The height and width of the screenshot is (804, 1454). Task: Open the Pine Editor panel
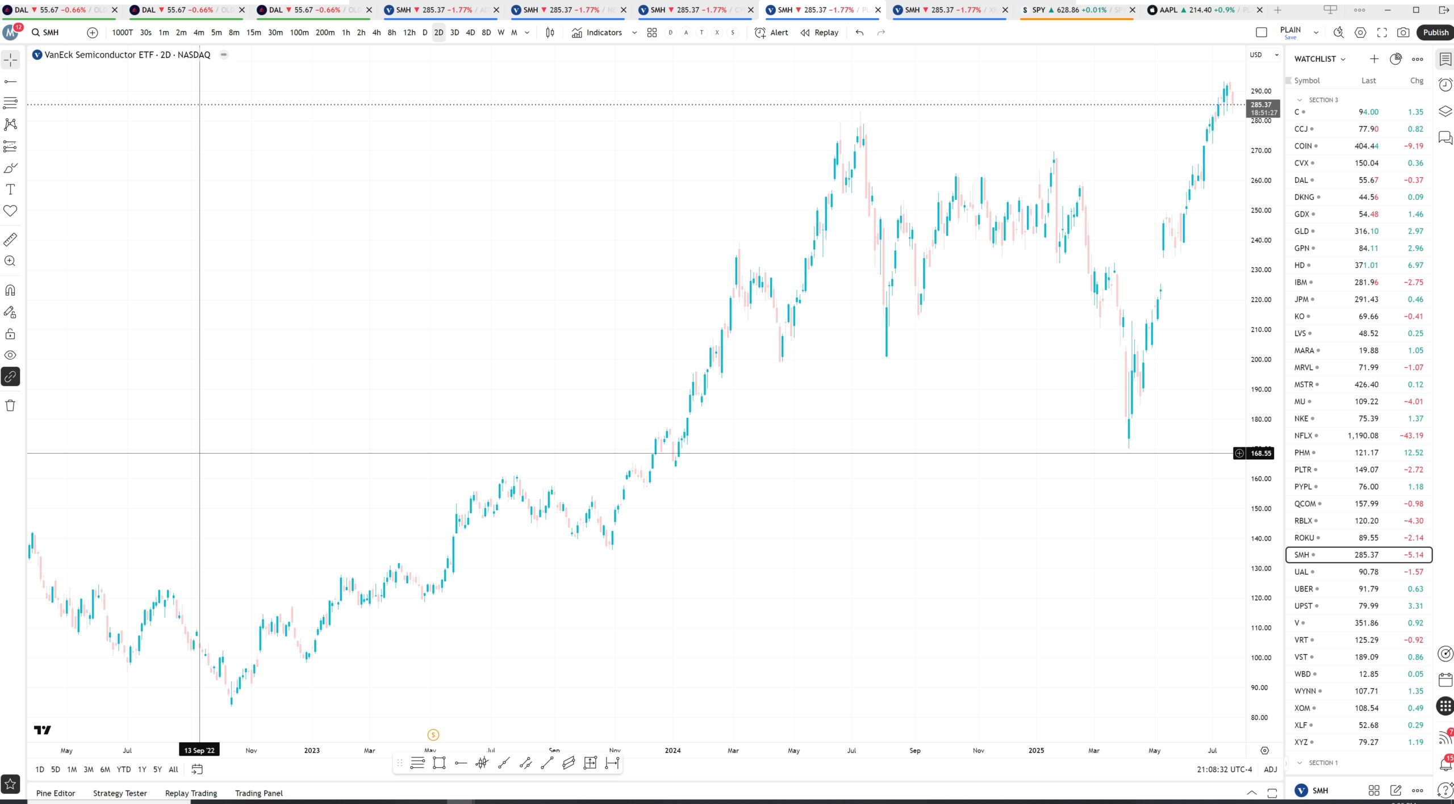tap(56, 793)
